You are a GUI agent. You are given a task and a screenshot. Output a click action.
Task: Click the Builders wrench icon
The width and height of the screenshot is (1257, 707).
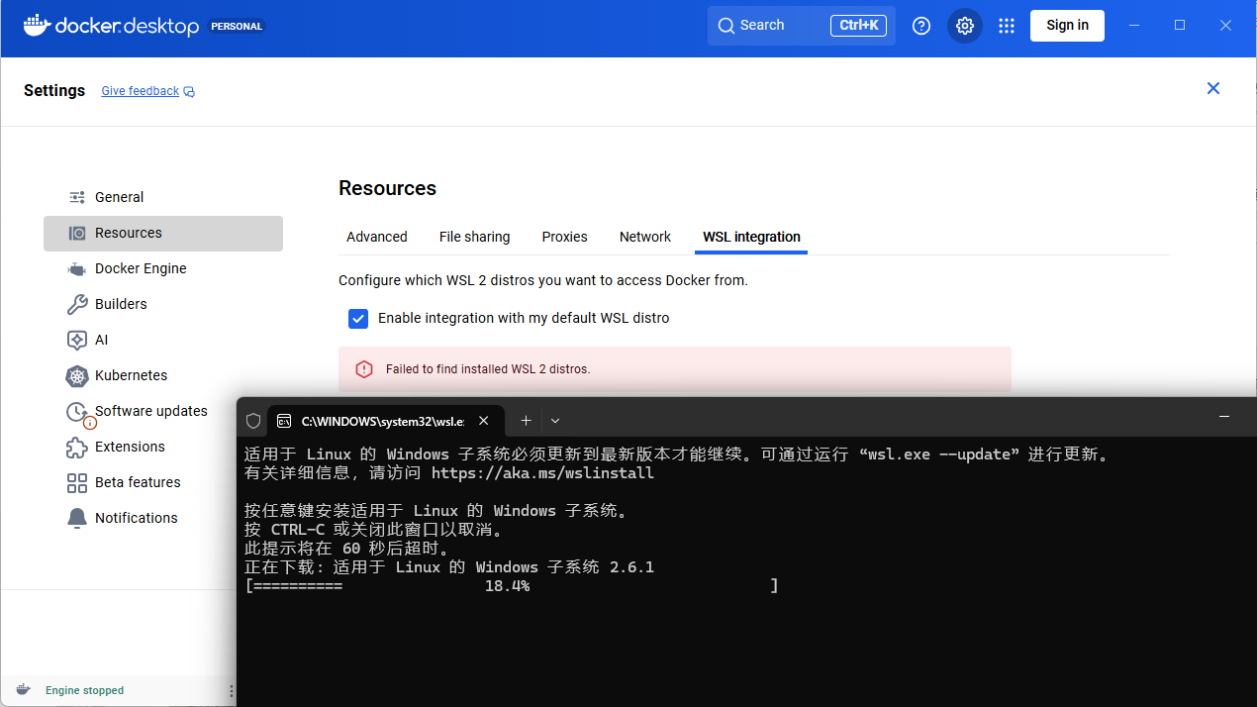[77, 304]
